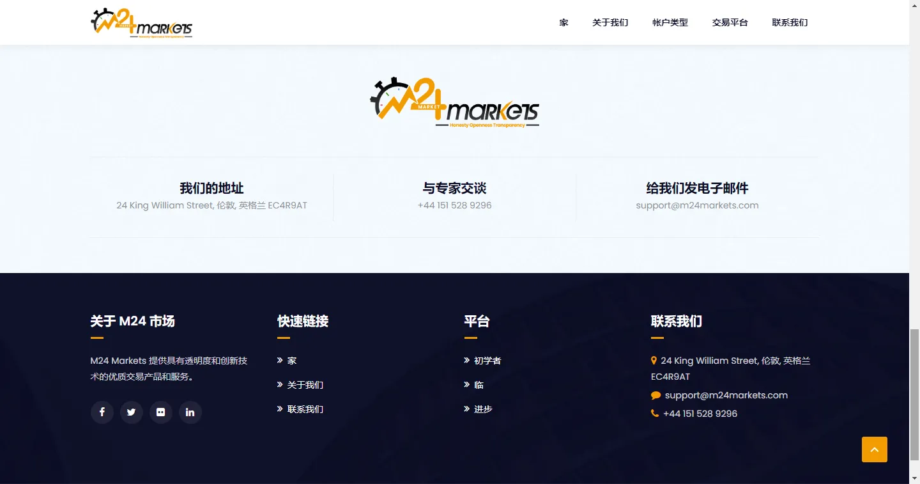Screen dimensions: 920x484
Task: Open 关于我们 in the top navigation
Action: pyautogui.click(x=610, y=22)
